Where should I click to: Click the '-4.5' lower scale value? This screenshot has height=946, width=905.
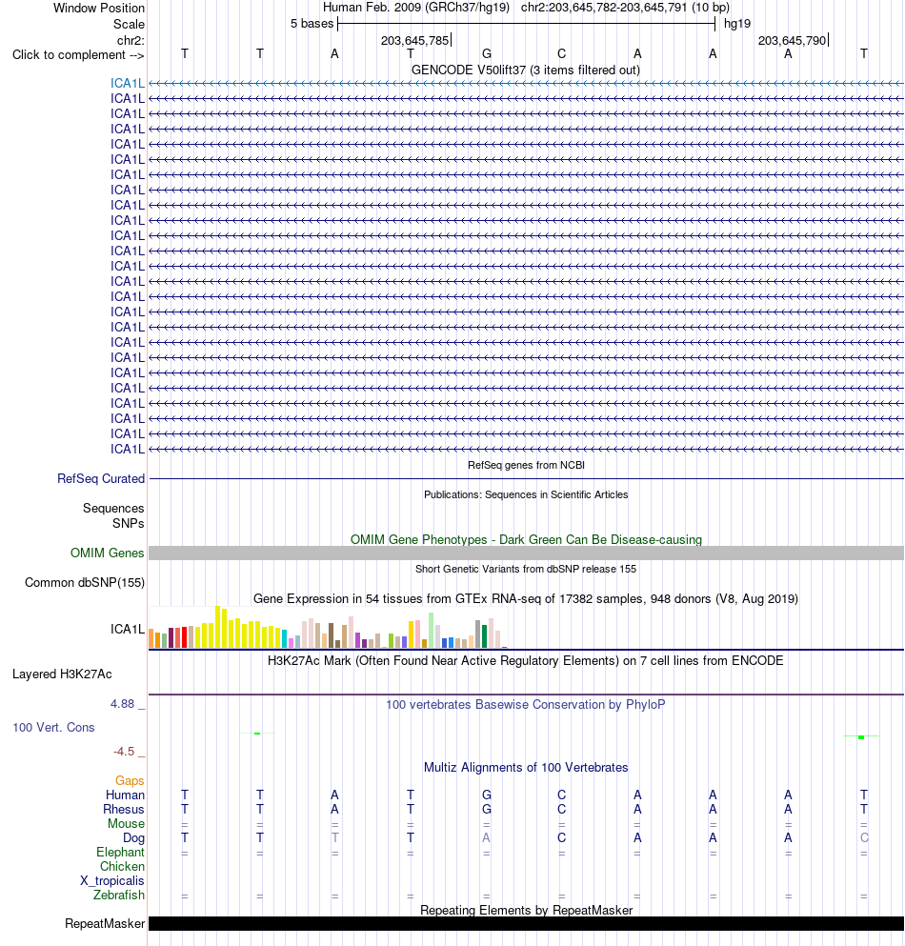124,751
